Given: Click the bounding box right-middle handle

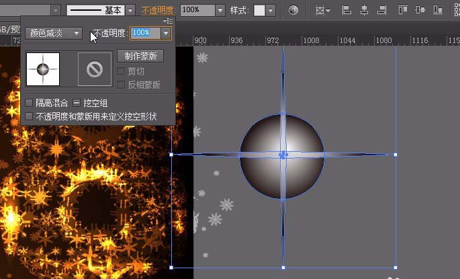Looking at the screenshot, I should 396,155.
